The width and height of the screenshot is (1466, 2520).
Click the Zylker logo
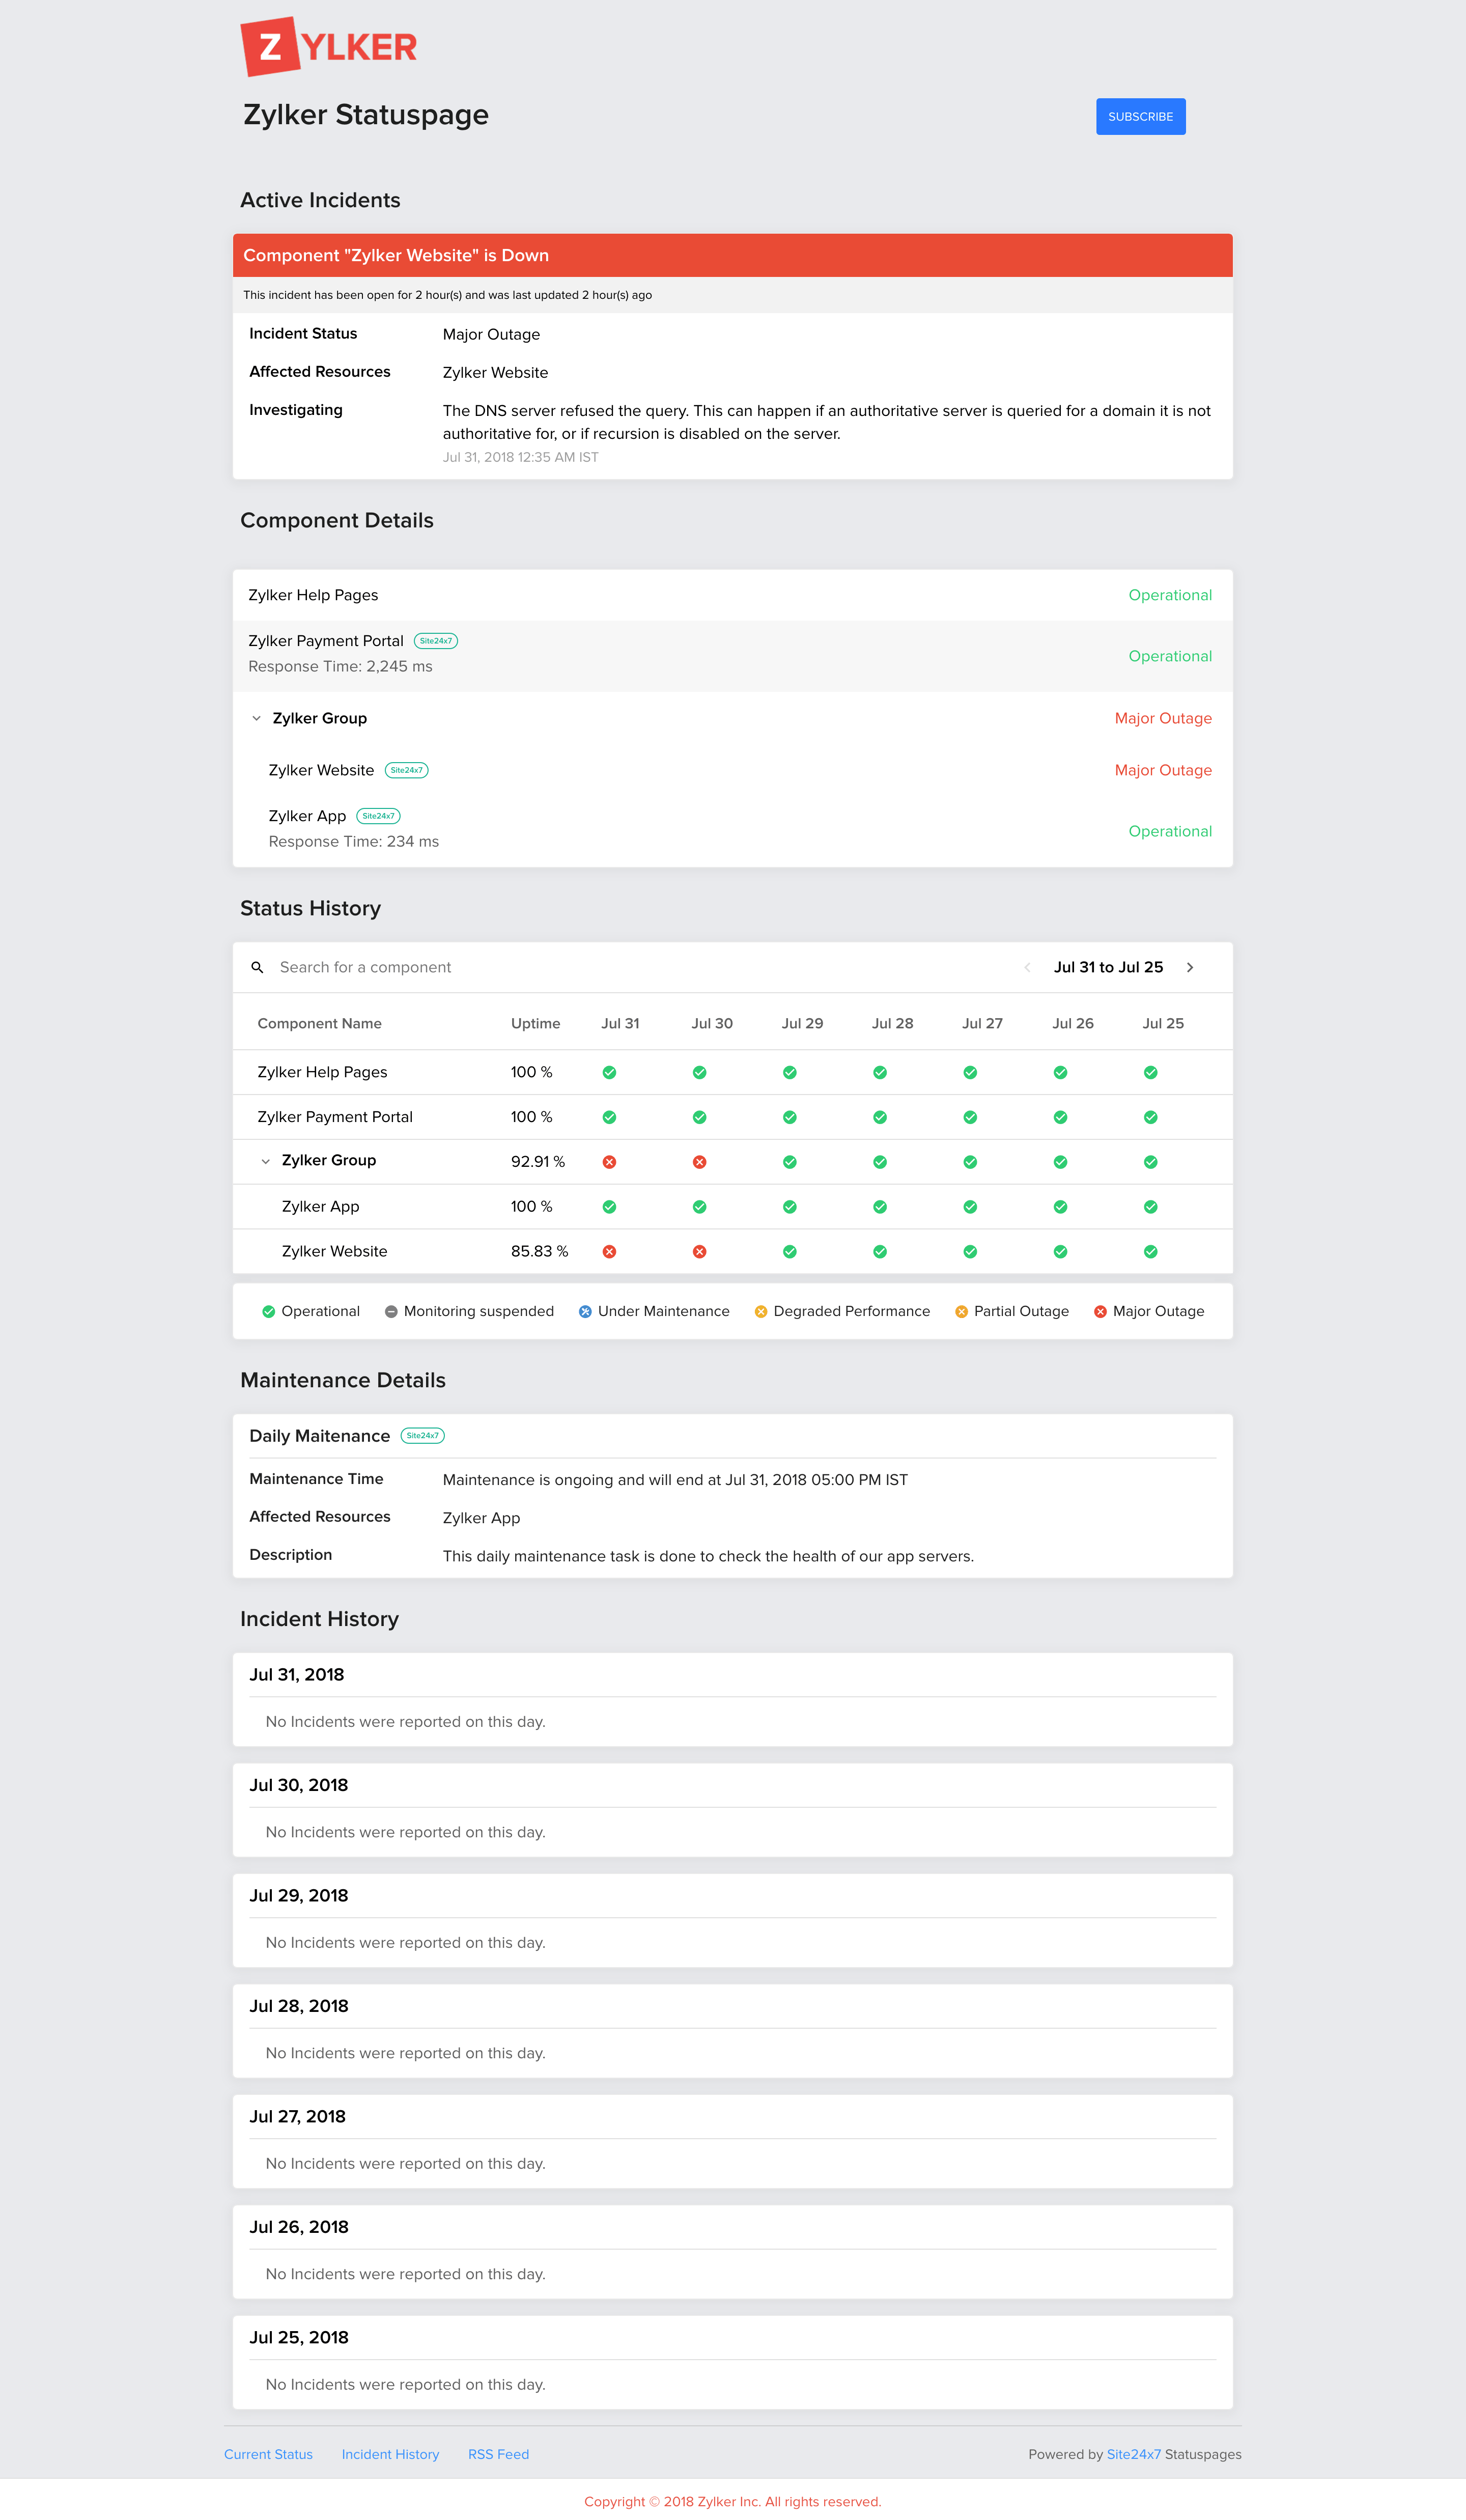point(328,46)
